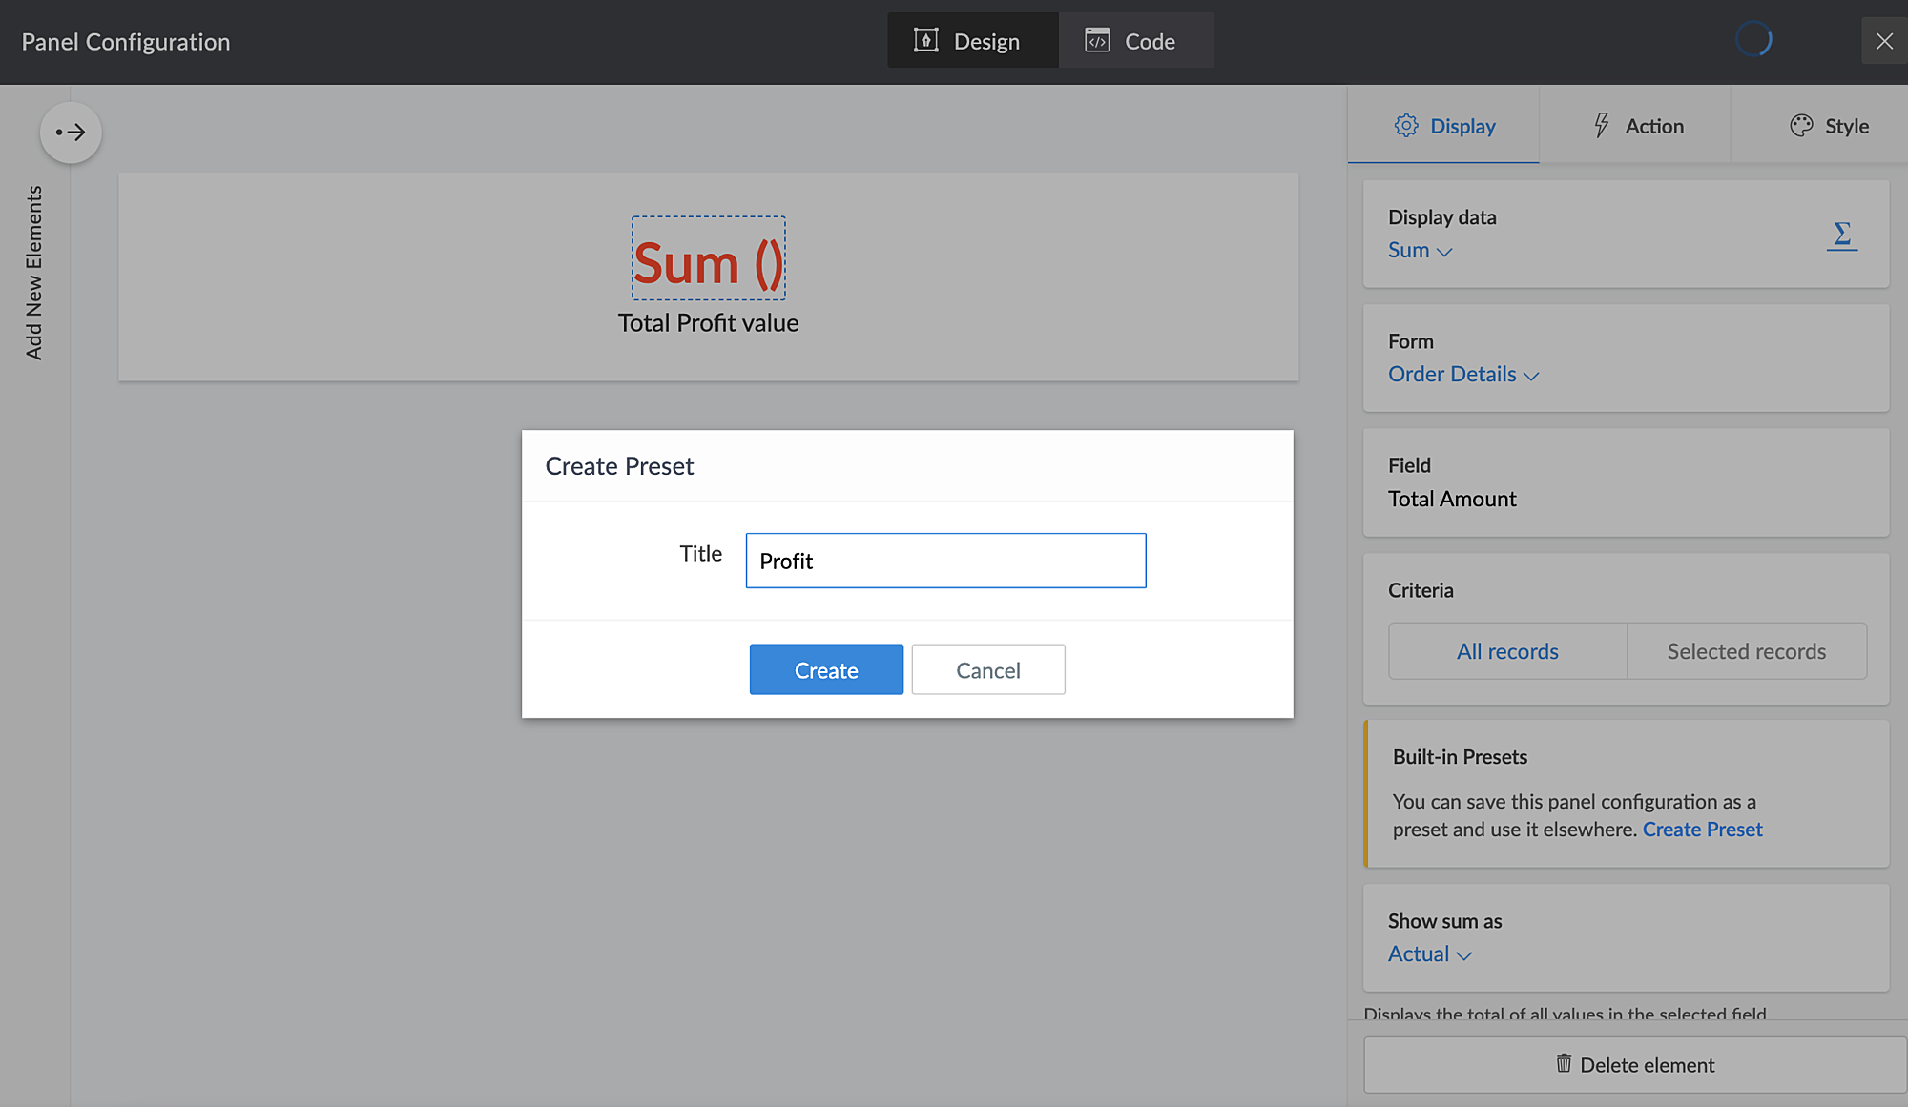The width and height of the screenshot is (1908, 1107).
Task: Click the trash icon for Delete element
Action: point(1564,1063)
